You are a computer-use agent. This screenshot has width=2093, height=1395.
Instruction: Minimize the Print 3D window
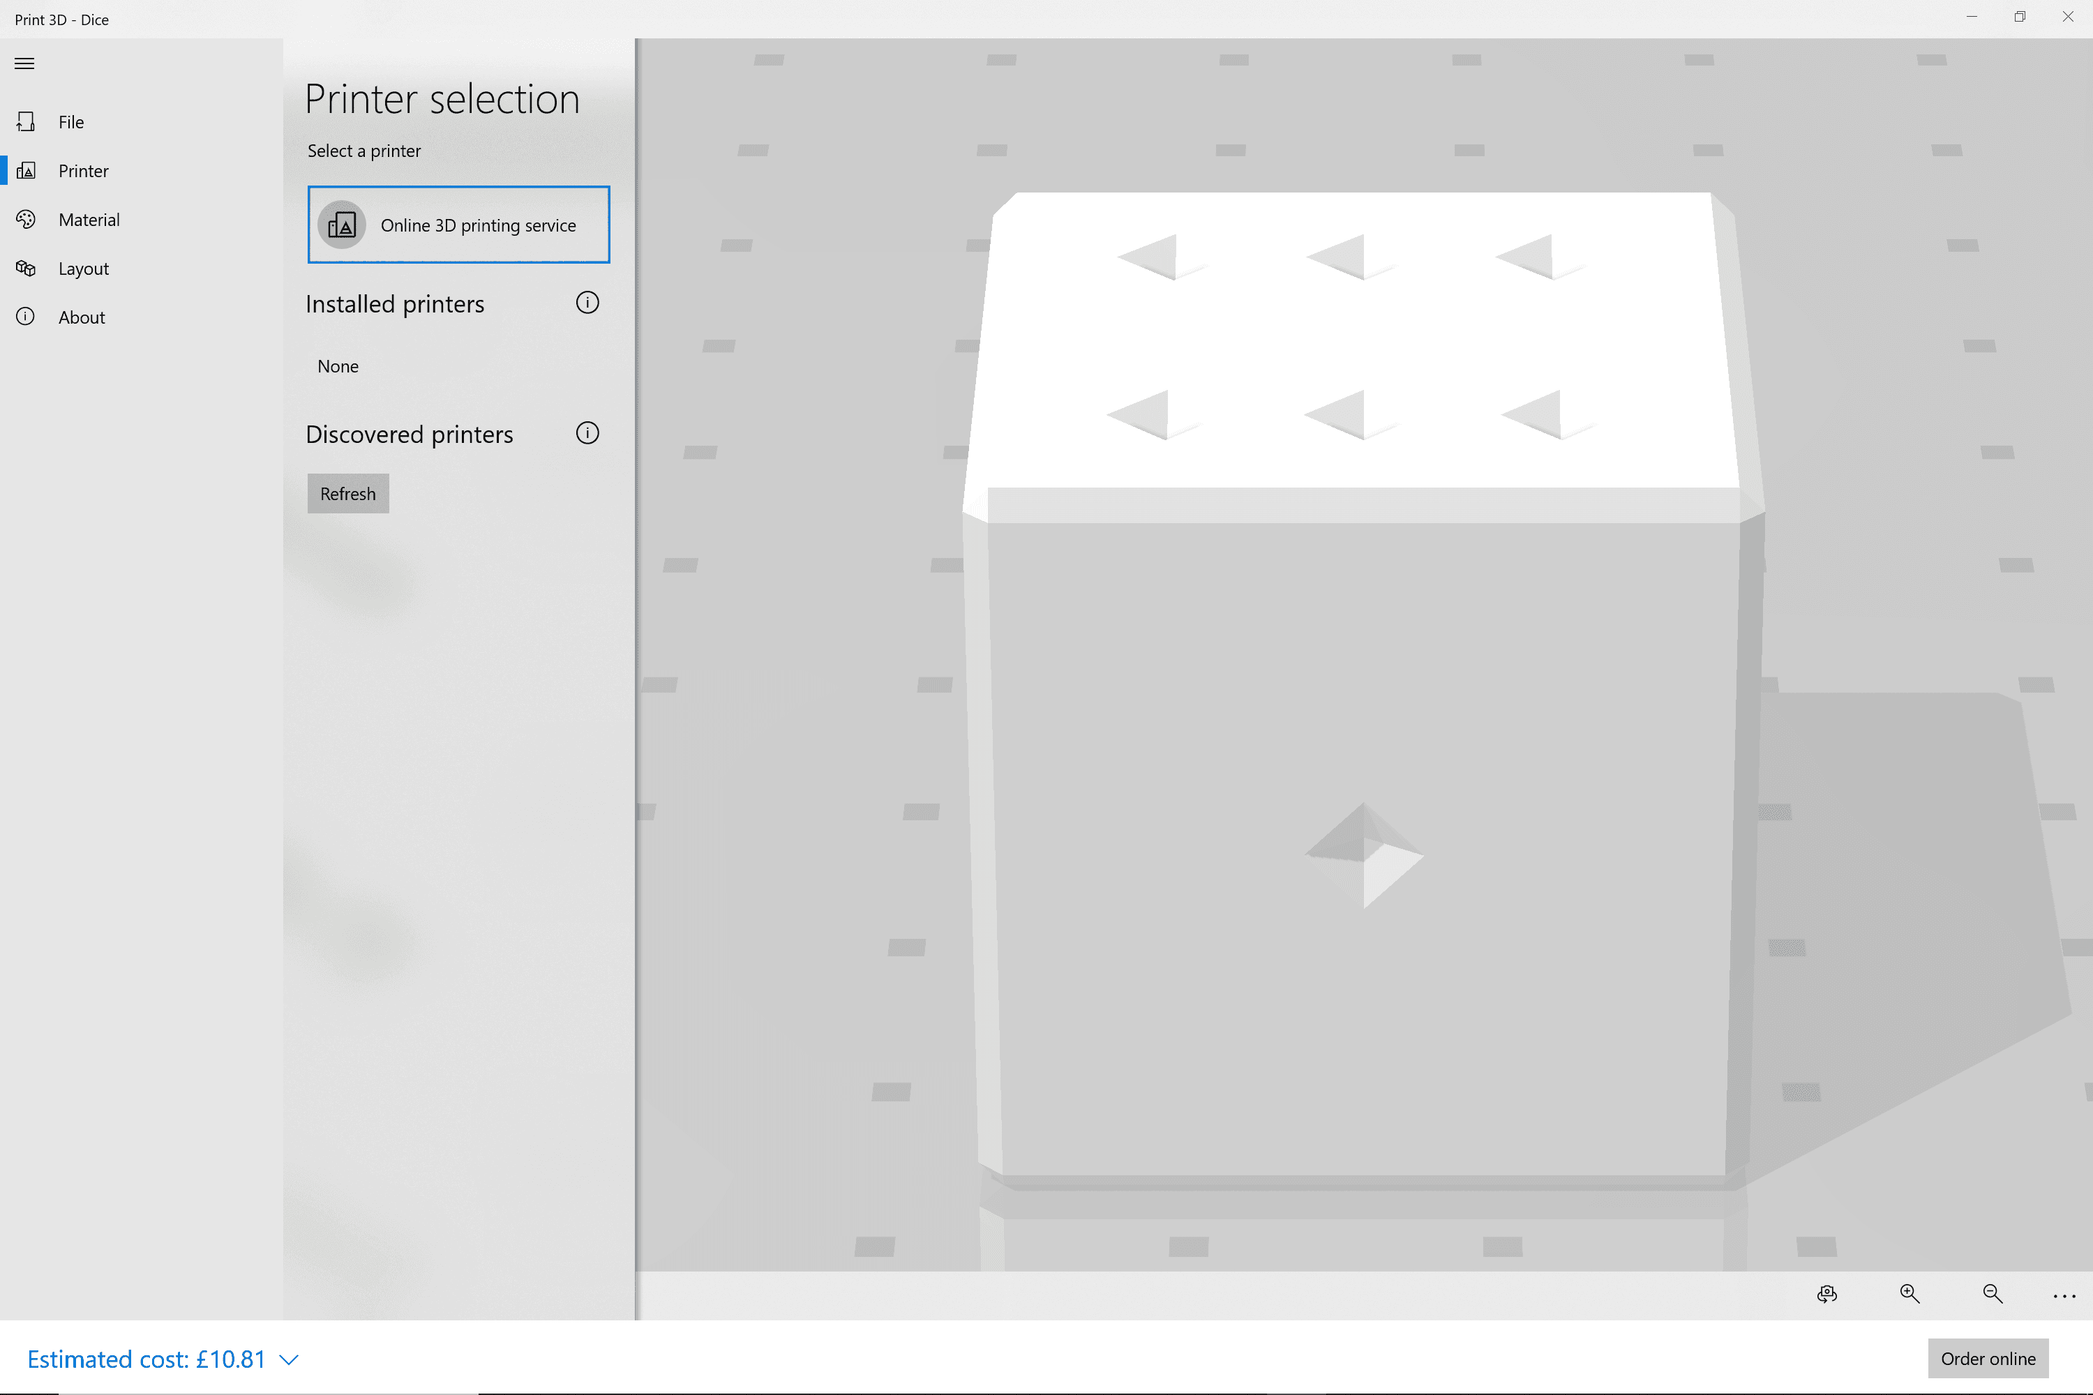(1972, 17)
